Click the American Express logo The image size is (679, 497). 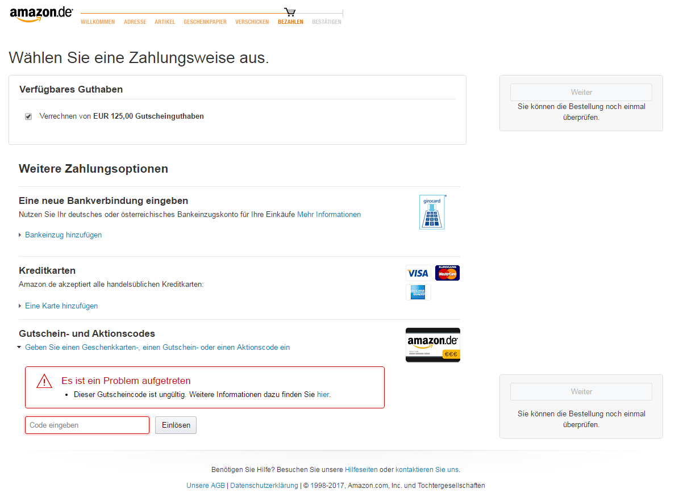(418, 292)
